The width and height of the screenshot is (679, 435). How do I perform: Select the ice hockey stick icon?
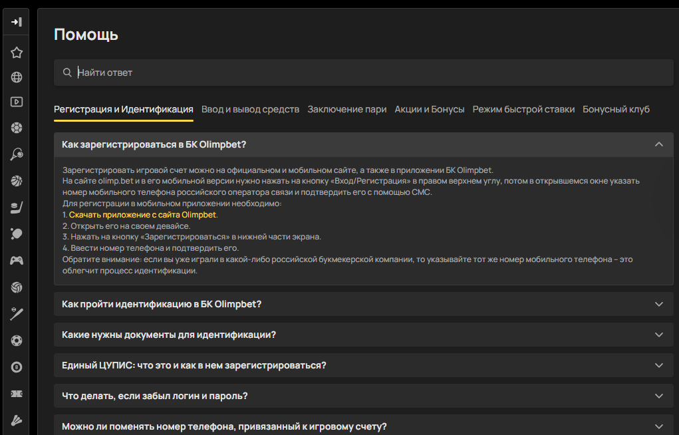tap(17, 208)
